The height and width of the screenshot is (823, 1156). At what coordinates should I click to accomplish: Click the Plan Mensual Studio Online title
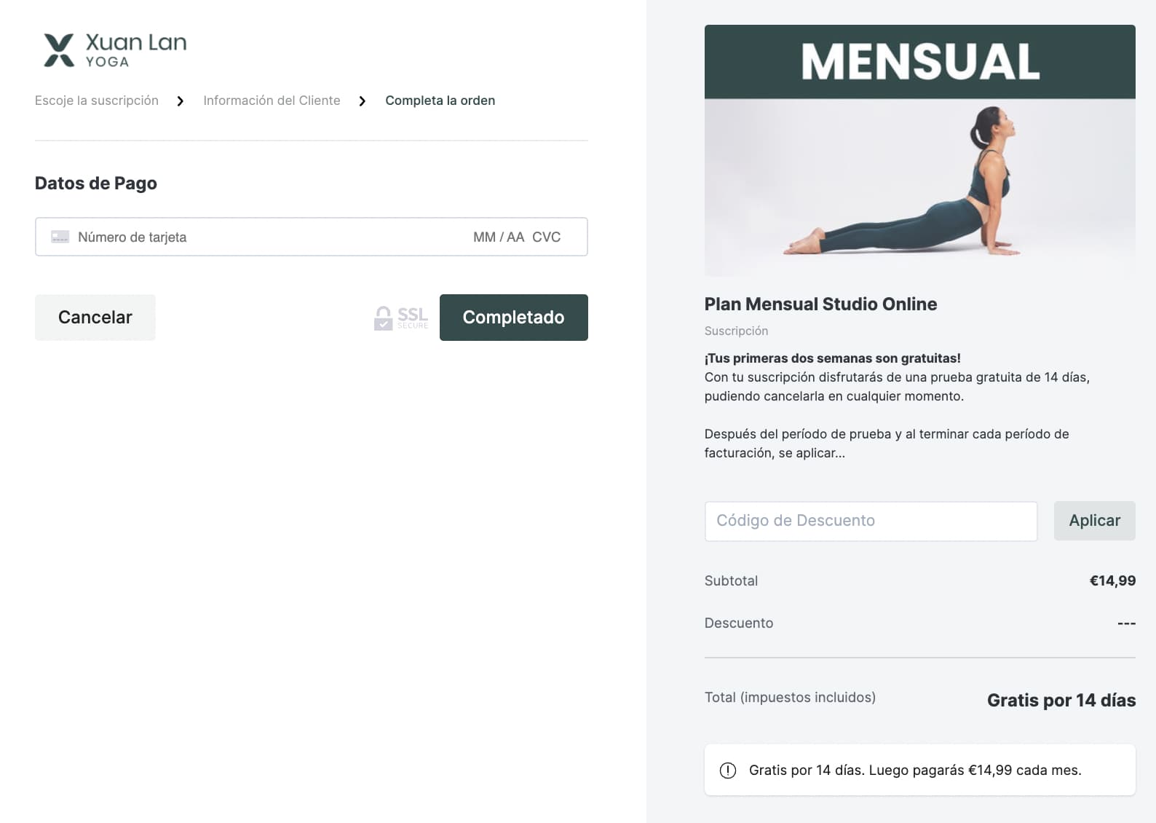tap(820, 304)
